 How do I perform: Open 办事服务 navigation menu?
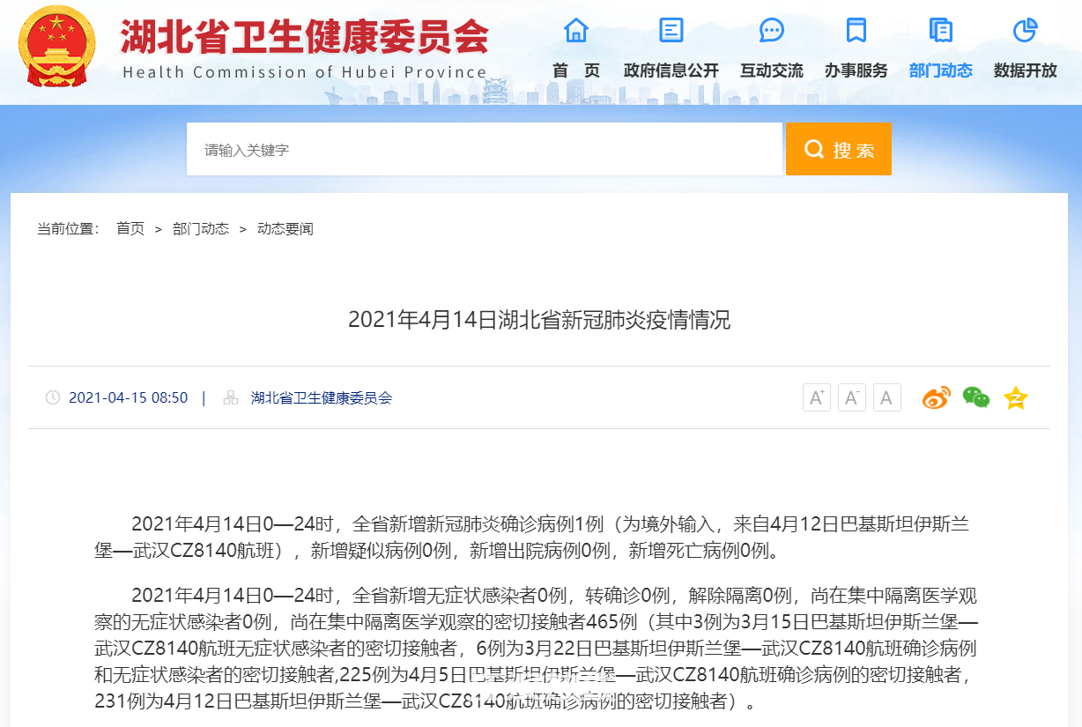pyautogui.click(x=856, y=70)
